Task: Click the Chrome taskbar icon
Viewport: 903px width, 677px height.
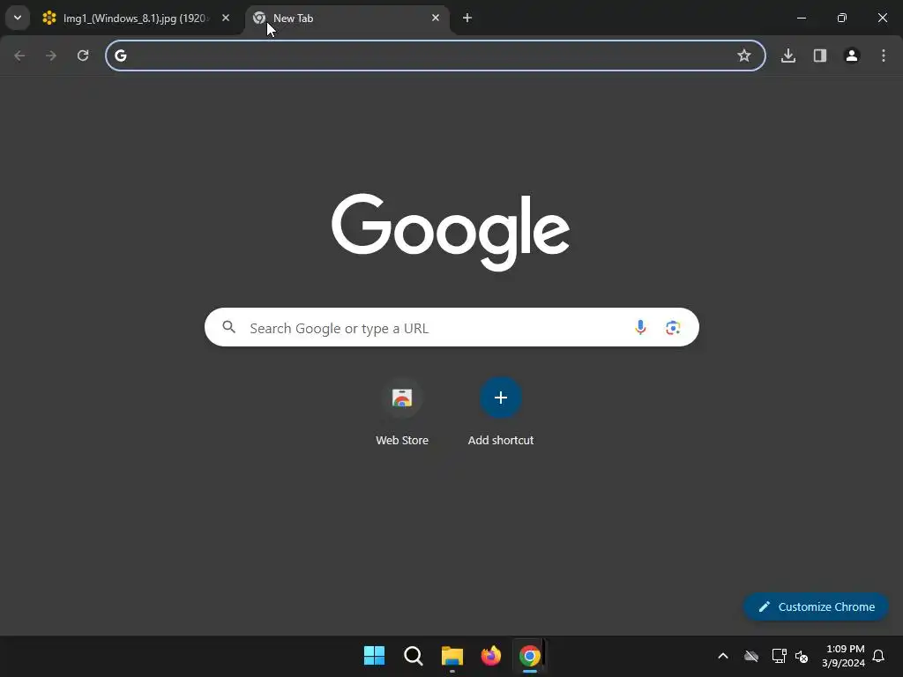Action: pos(530,656)
